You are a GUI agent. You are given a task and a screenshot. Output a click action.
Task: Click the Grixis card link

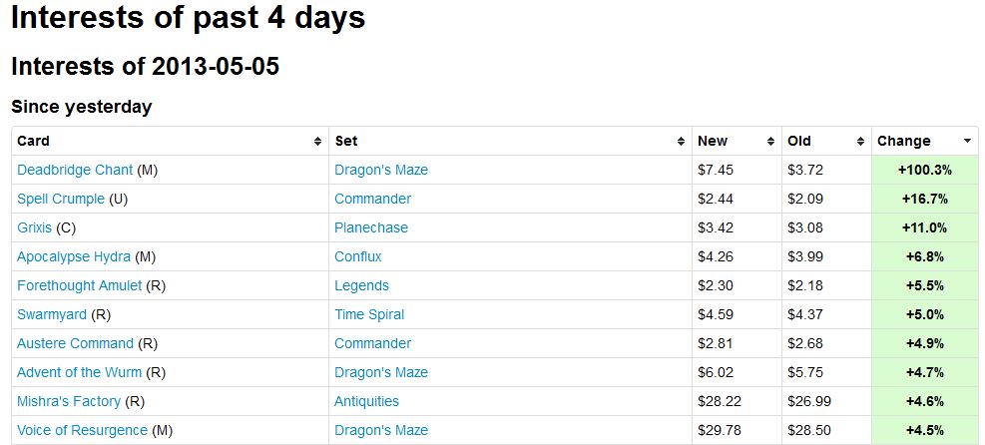35,228
